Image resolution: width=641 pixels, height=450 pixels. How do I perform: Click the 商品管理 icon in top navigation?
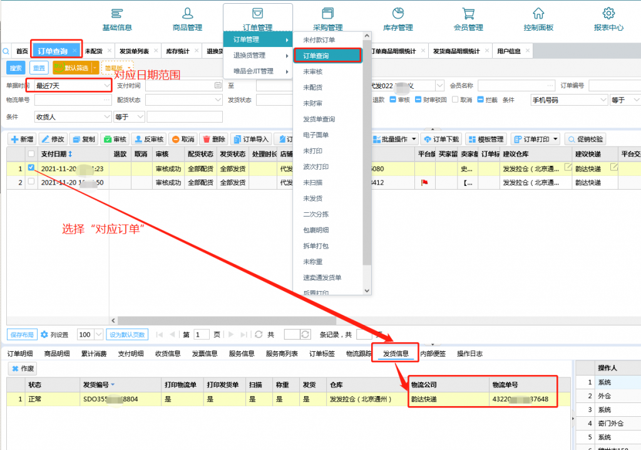coord(187,14)
